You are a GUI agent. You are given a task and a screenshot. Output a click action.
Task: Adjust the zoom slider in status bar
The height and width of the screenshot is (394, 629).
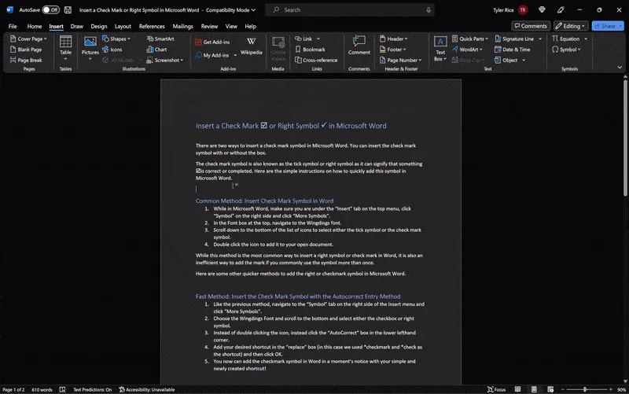pos(585,389)
